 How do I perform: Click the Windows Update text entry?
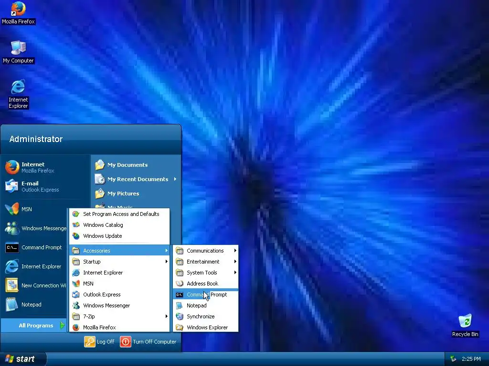pos(102,236)
